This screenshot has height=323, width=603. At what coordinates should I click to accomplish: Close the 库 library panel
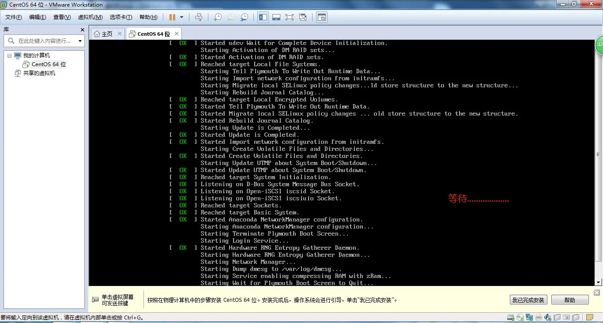click(83, 30)
